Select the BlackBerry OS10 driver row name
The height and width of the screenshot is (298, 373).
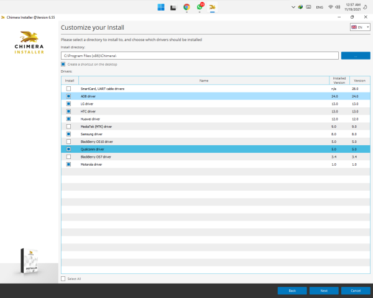[x=96, y=142]
